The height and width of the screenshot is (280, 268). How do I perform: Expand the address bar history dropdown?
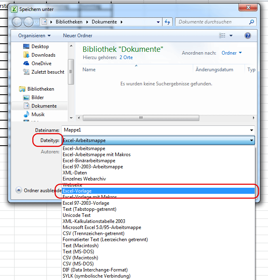pos(158,22)
